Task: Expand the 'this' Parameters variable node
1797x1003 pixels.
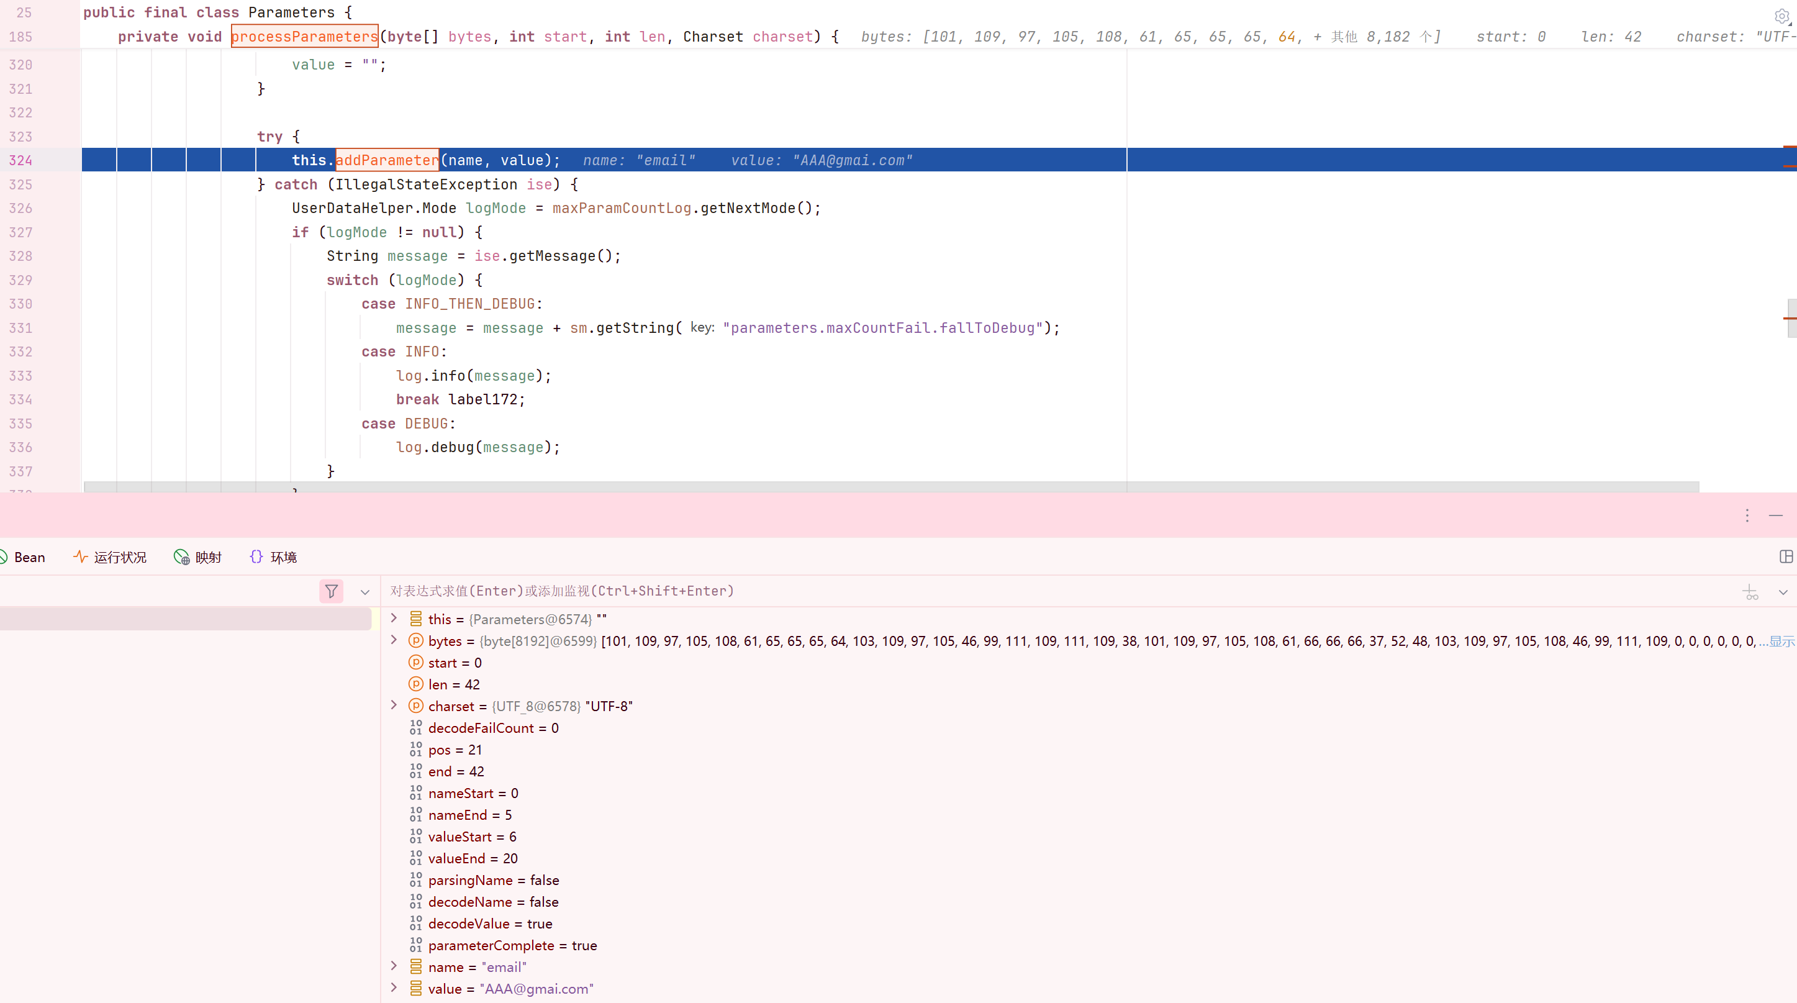Action: pos(394,618)
